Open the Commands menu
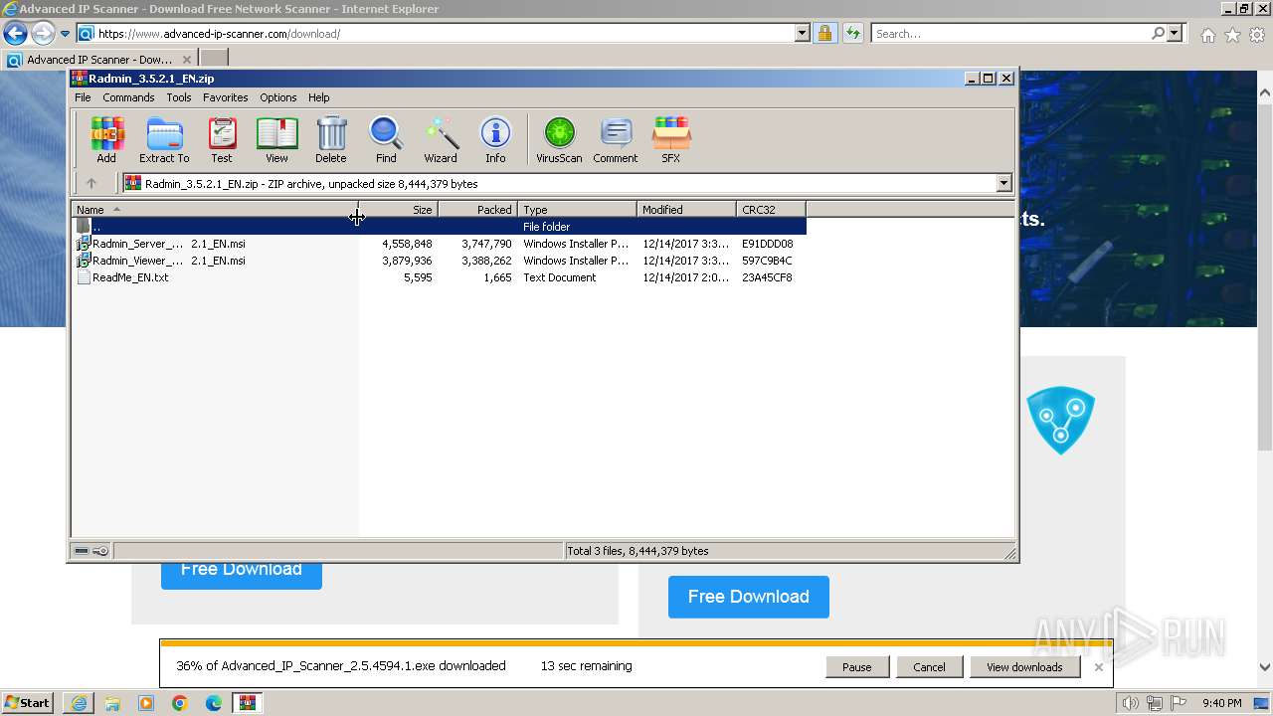The image size is (1273, 716). [x=128, y=97]
